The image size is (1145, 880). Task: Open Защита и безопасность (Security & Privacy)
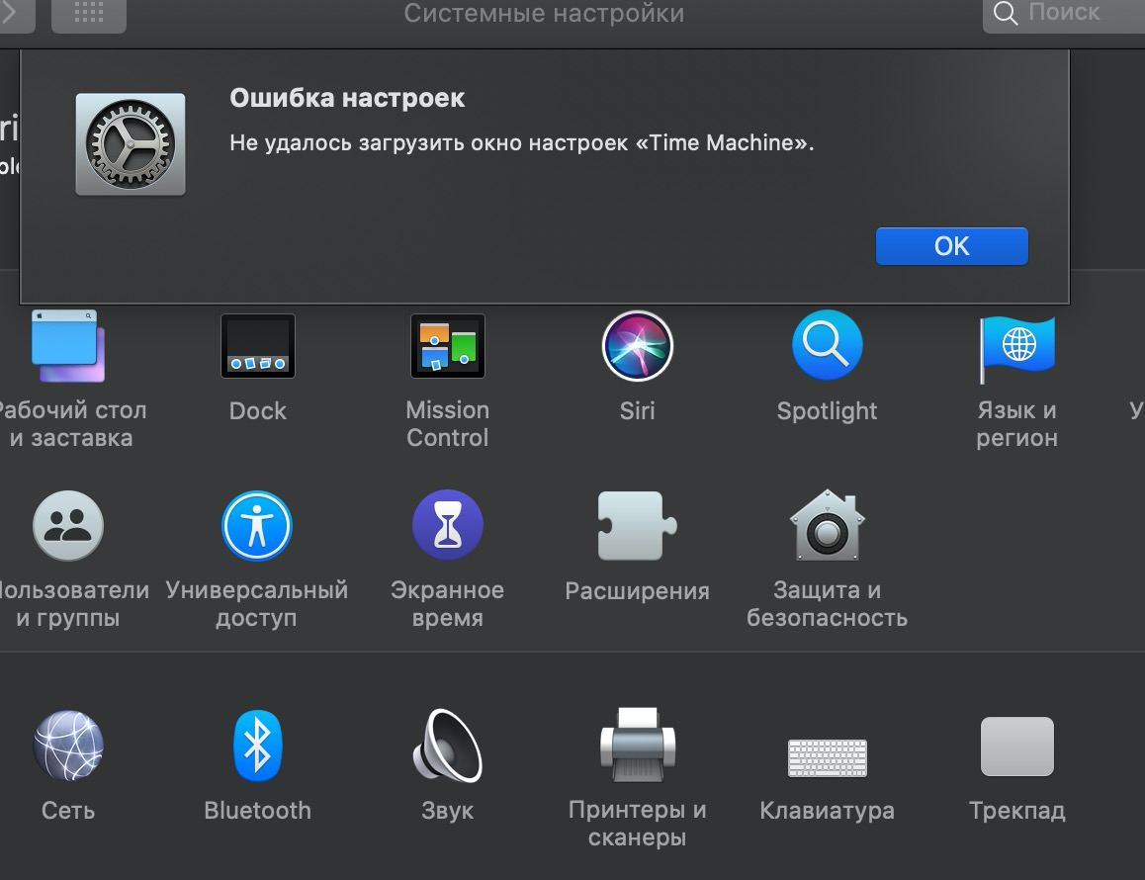tap(828, 525)
